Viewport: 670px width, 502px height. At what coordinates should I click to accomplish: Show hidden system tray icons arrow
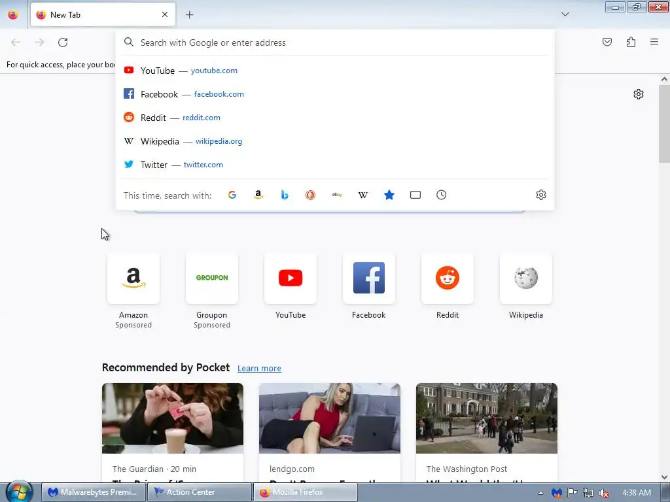point(541,493)
